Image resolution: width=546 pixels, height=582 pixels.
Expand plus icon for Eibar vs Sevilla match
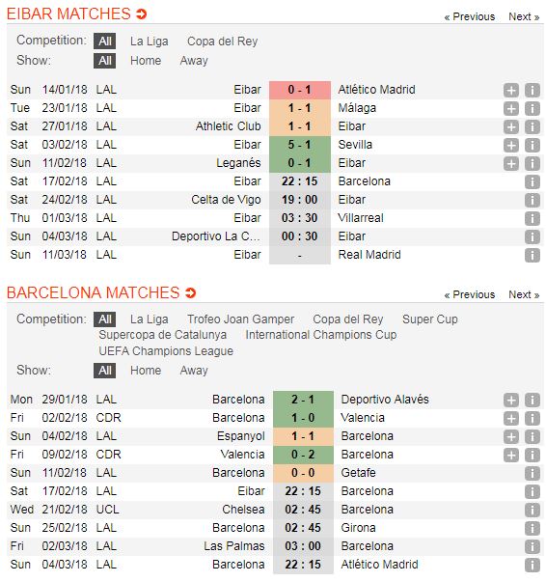(510, 145)
